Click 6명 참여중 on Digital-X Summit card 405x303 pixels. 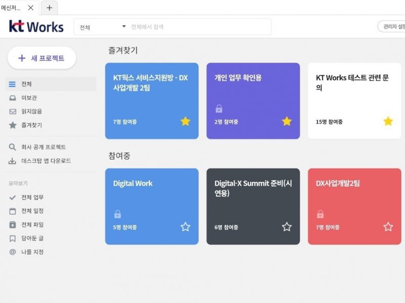(x=226, y=228)
